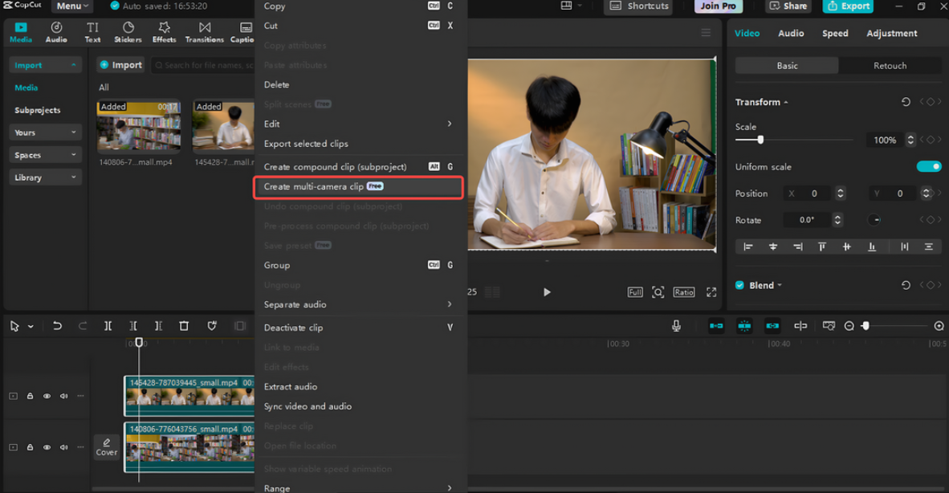Click the preview-axis split icon in timeline toolbar
Viewport: 949px width, 493px height.
pyautogui.click(x=800, y=326)
